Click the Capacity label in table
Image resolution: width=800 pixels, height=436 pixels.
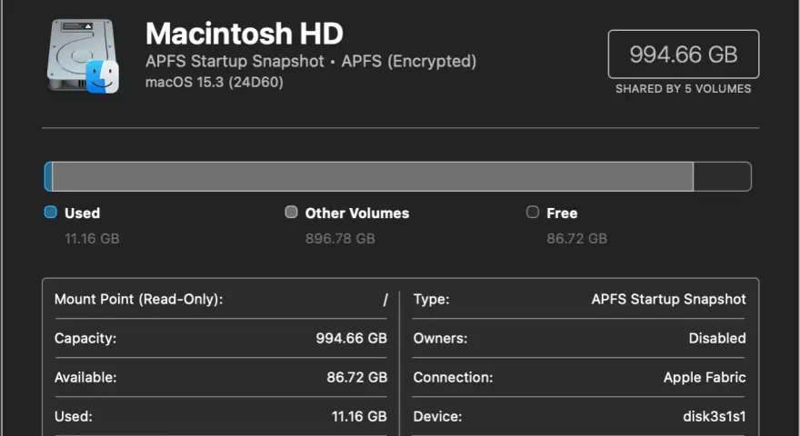click(85, 339)
